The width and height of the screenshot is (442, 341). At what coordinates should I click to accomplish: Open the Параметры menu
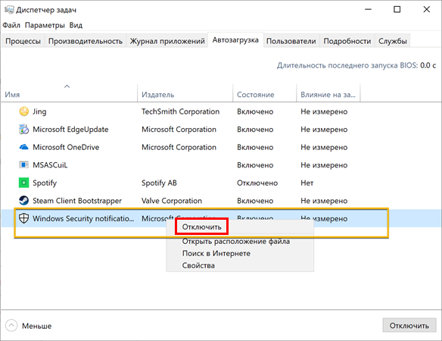point(45,25)
